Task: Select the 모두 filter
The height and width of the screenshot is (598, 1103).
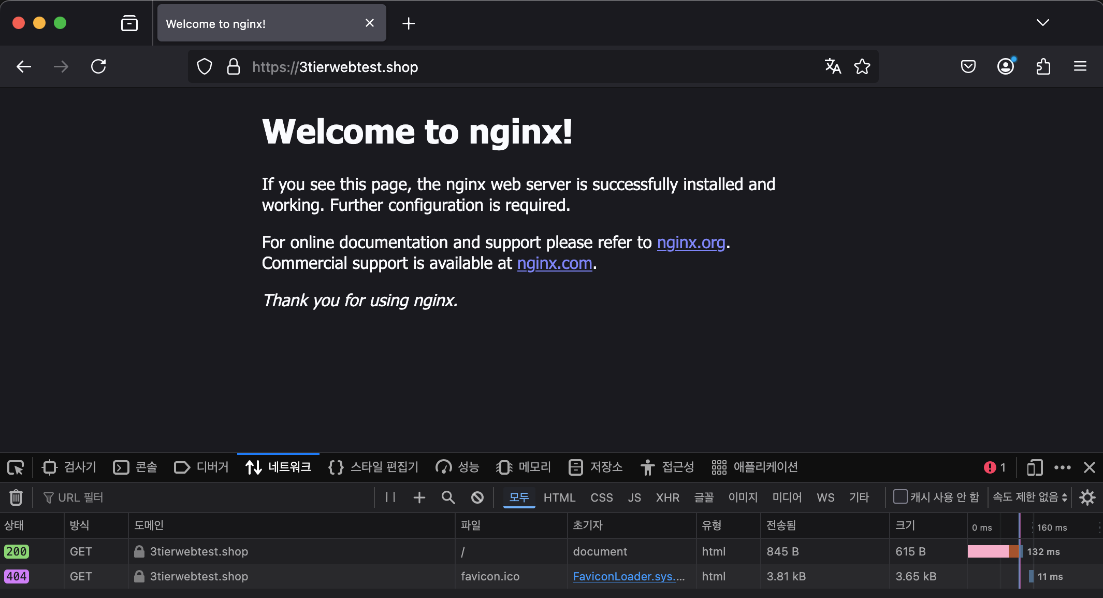Action: click(x=519, y=497)
